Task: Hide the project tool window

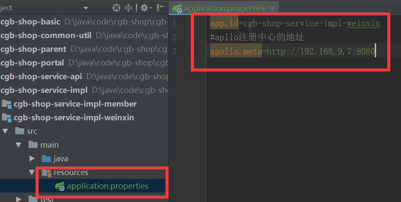Action: [160, 8]
